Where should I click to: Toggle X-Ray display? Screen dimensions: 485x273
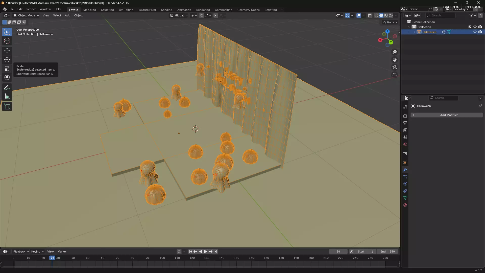click(370, 15)
